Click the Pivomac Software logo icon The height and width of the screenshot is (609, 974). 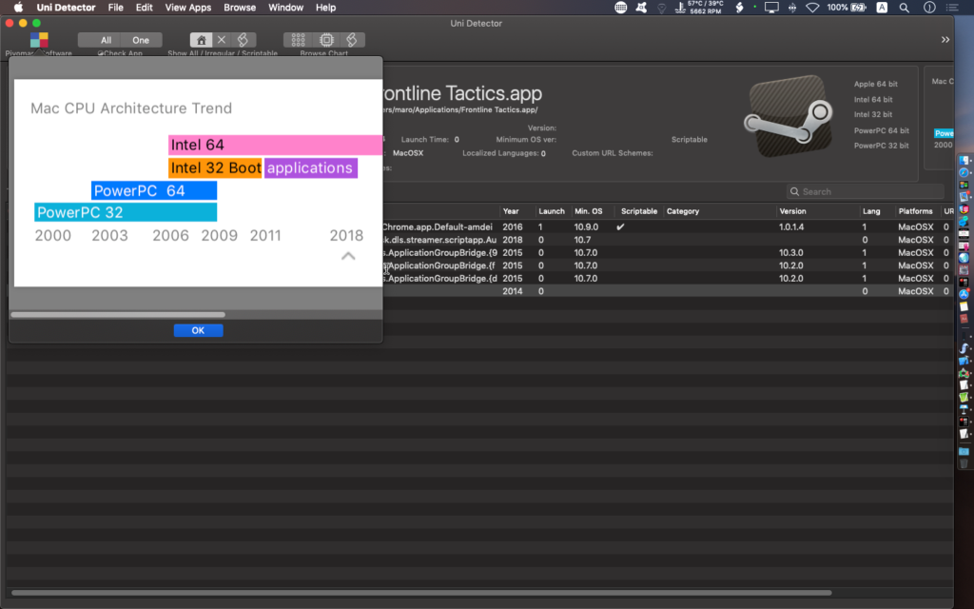38,40
